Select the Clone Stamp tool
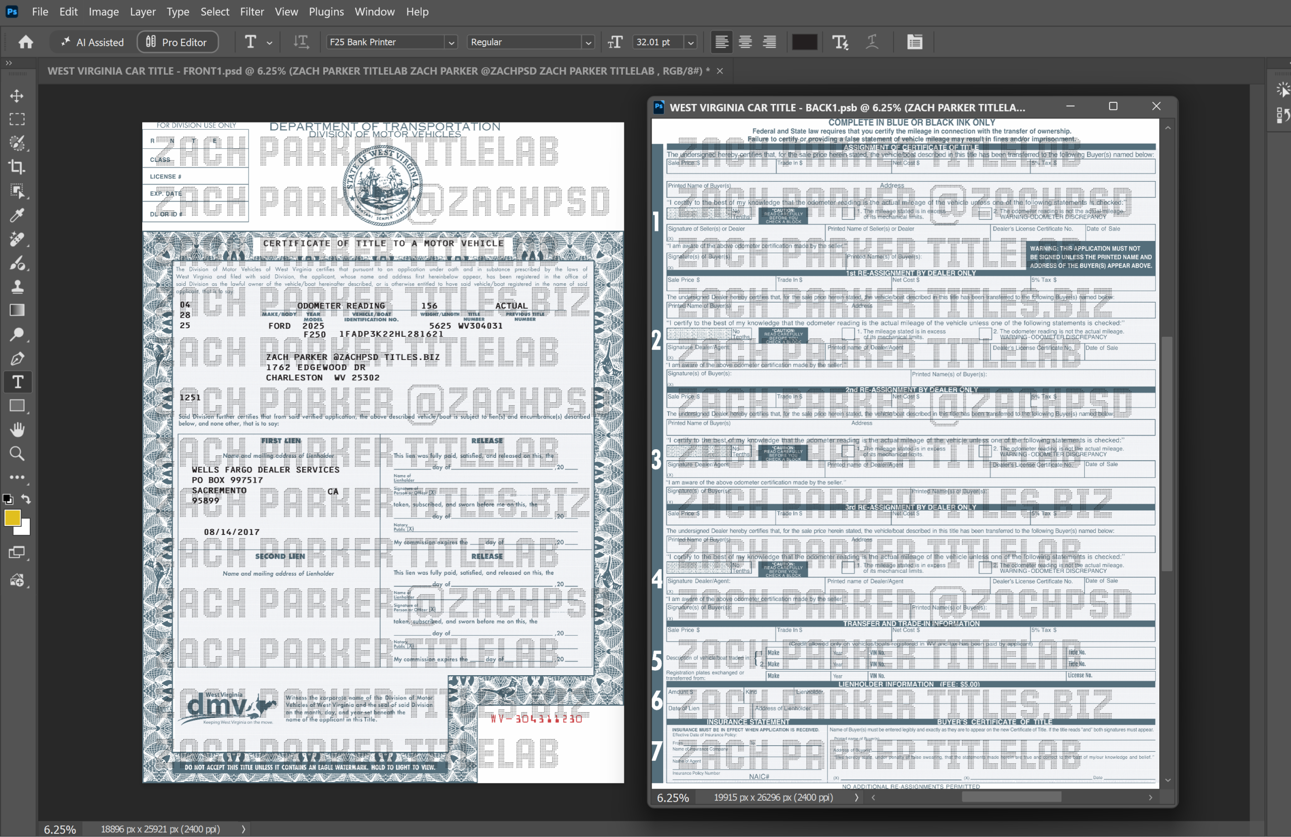Viewport: 1291px width, 837px height. pos(17,286)
